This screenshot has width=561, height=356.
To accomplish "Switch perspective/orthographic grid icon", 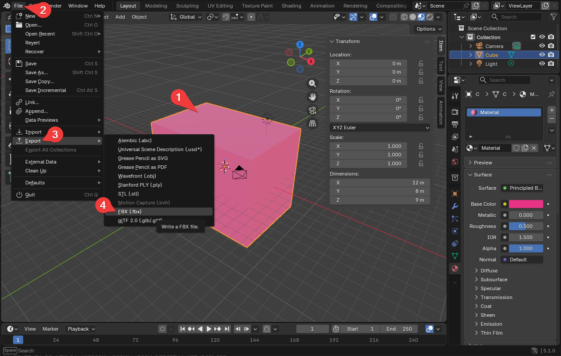I will 312,124.
